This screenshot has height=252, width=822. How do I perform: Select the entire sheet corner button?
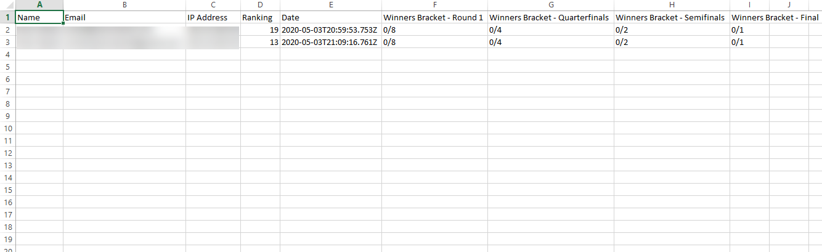[x=7, y=5]
